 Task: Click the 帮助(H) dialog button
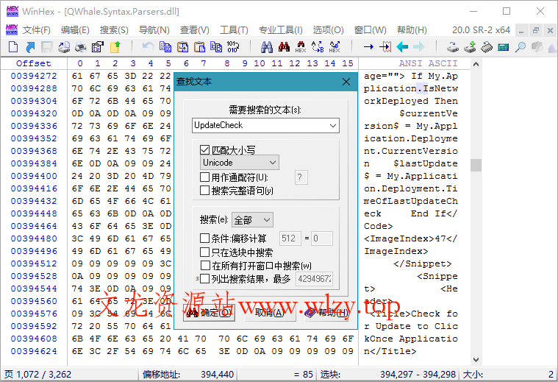[x=327, y=313]
